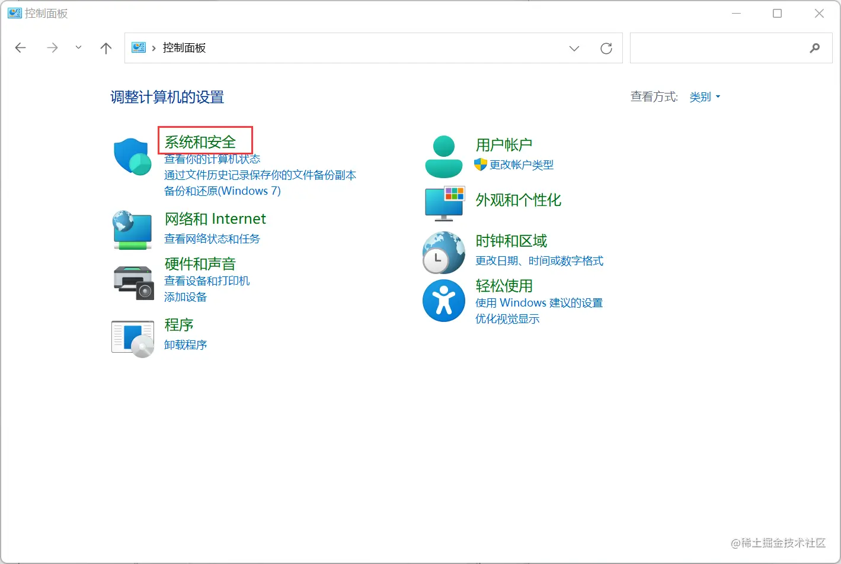
Task: Open the Hardware and Sound printer icon
Action: pyautogui.click(x=133, y=283)
